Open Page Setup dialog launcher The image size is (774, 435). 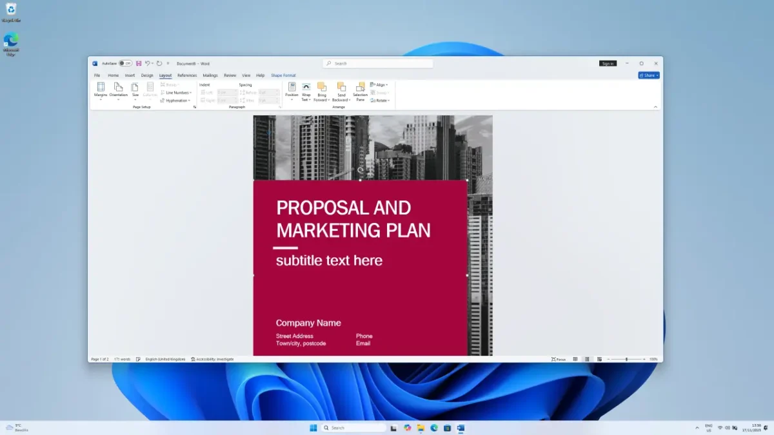point(194,107)
